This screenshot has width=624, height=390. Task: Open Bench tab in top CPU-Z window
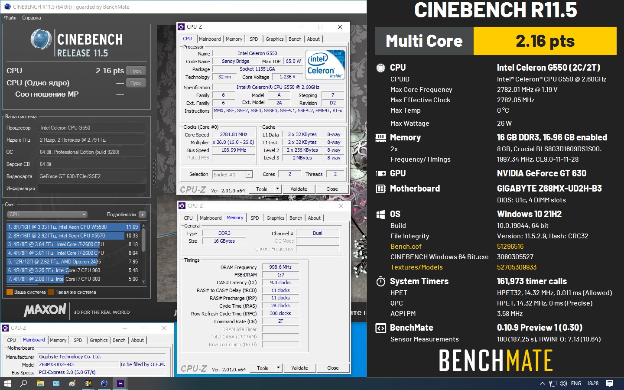(295, 39)
